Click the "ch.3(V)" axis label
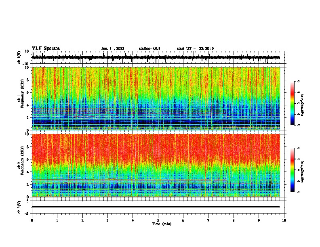The image size is (320, 247). [19, 207]
